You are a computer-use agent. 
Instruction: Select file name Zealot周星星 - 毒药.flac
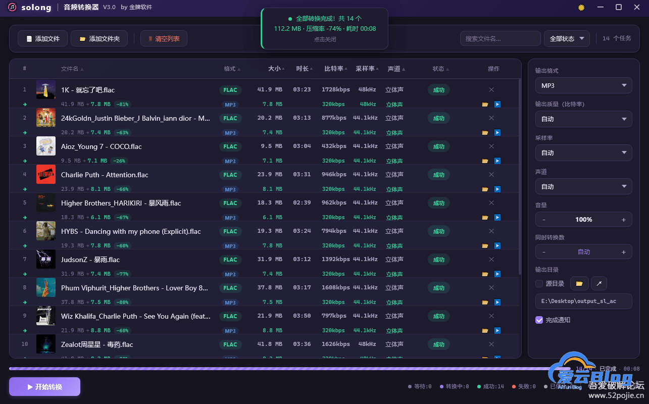97,344
